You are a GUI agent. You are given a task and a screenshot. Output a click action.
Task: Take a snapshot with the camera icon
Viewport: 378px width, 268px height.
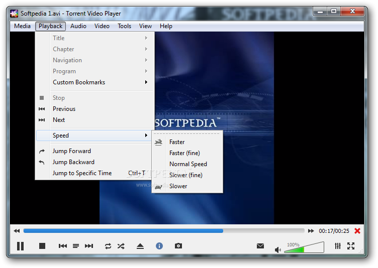[178, 245]
